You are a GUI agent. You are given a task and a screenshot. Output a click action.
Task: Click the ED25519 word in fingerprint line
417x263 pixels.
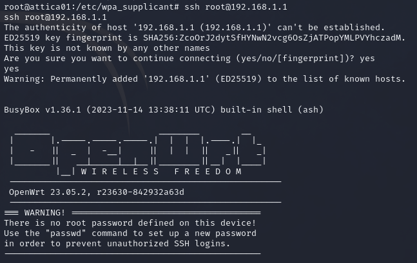22,38
